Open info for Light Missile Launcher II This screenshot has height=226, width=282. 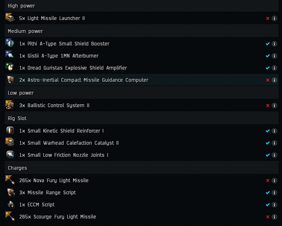pos(274,18)
